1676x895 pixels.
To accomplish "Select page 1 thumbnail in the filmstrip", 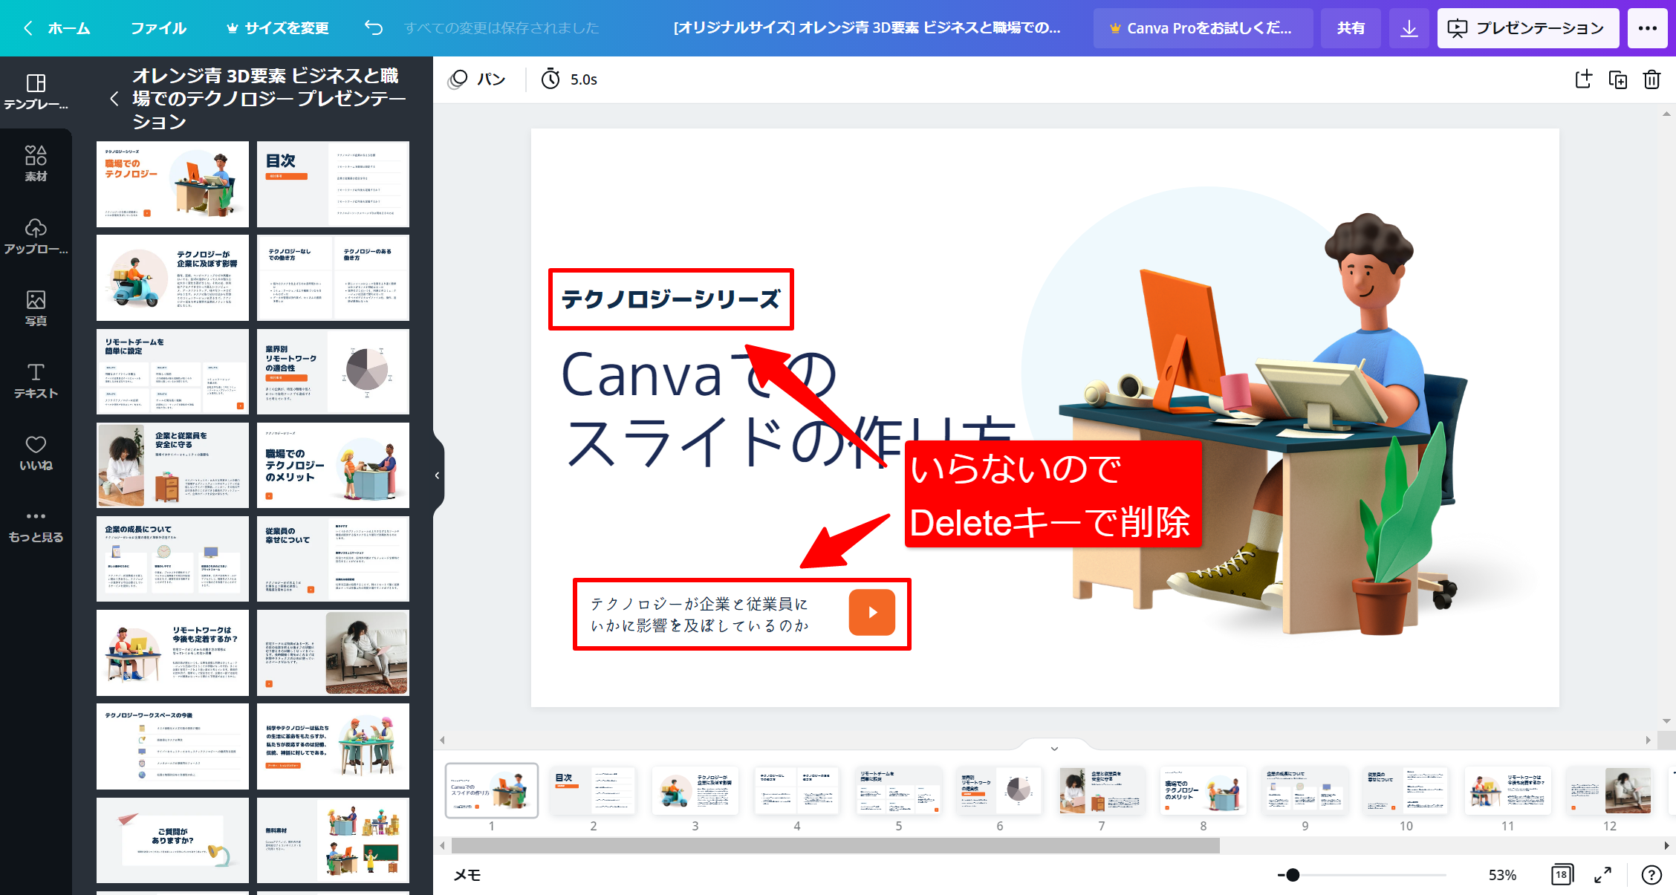I will [491, 790].
